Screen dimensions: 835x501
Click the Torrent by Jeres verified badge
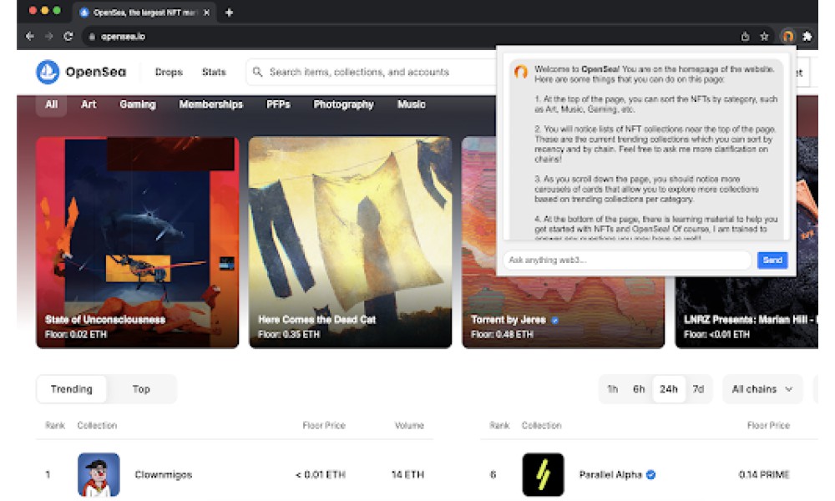(555, 320)
